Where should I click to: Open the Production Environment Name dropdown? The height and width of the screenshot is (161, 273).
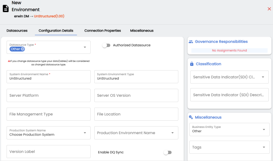[x=173, y=133]
